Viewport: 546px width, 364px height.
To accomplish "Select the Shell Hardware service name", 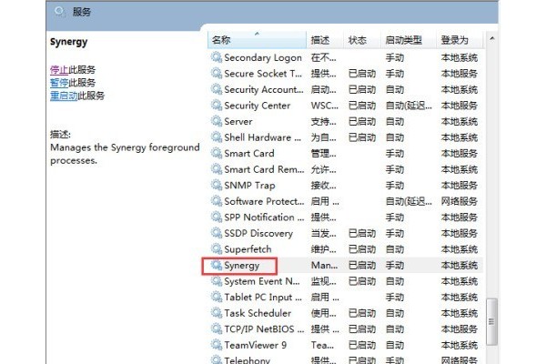I will pyautogui.click(x=263, y=137).
